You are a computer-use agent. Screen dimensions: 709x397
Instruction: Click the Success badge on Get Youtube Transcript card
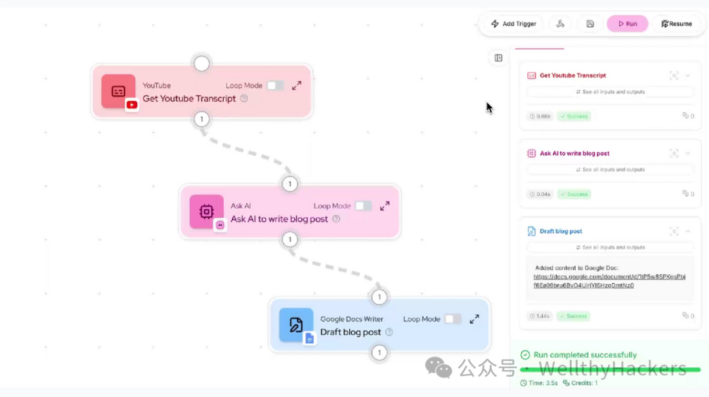click(574, 116)
